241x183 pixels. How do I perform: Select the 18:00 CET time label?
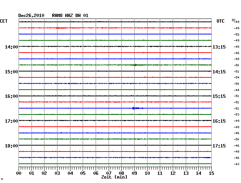pos(11,146)
